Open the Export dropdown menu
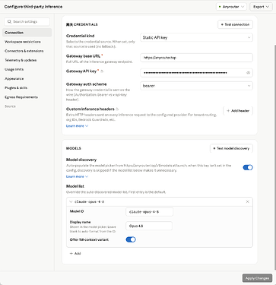This screenshot has height=285, width=276. (261, 7)
